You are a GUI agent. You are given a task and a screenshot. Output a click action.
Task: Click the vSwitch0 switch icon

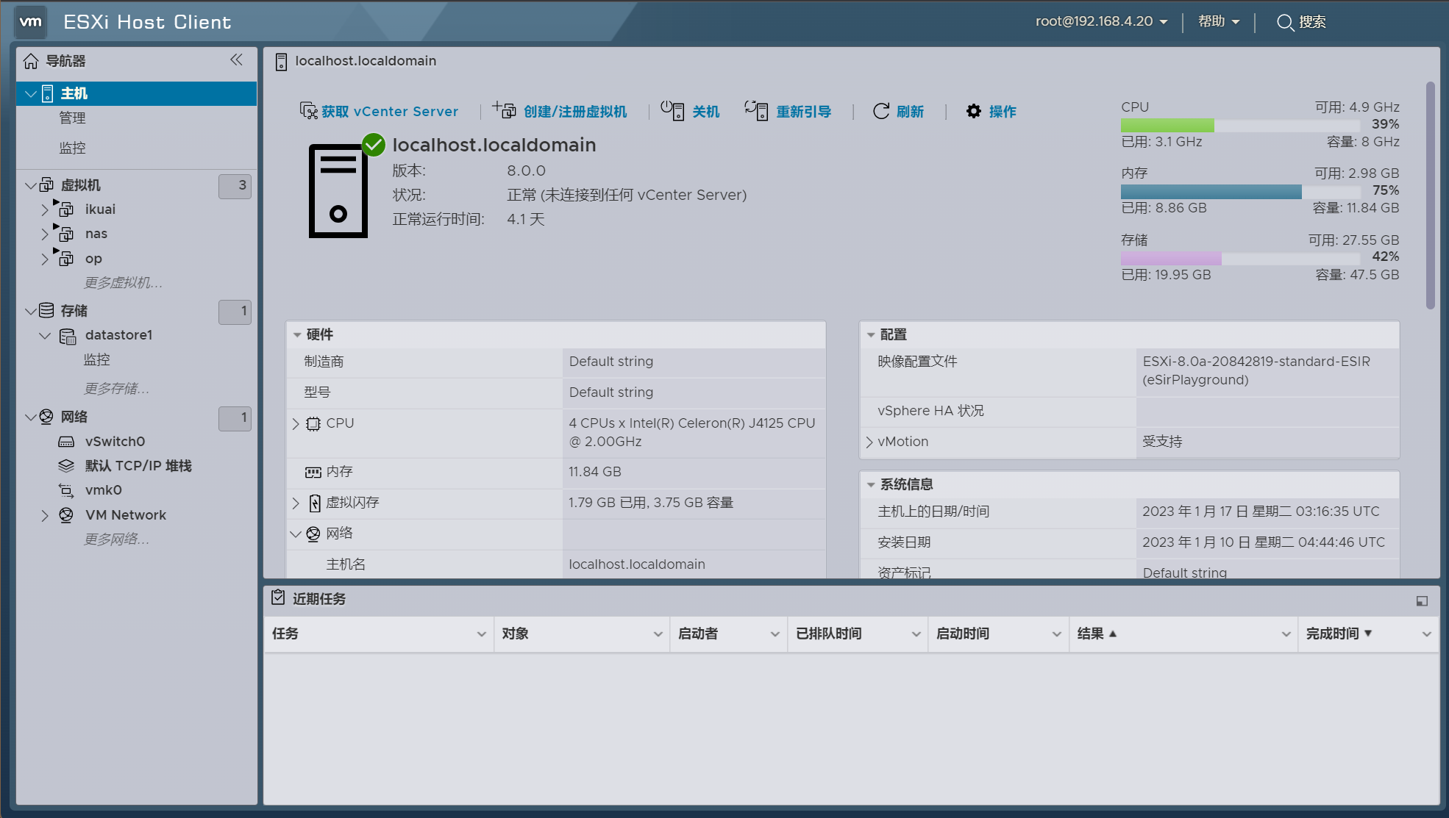click(66, 442)
